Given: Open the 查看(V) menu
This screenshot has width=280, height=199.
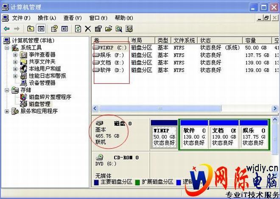Looking at the screenshot, I should point(72,18).
